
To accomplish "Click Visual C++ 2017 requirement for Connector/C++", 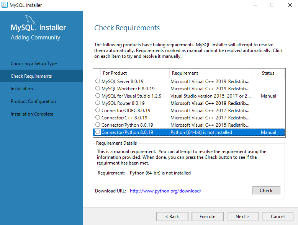I will coord(210,118).
